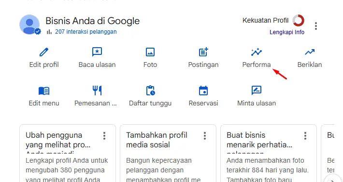This screenshot has height=182, width=343.
Task: Open the Edit menu book icon
Action: [44, 91]
